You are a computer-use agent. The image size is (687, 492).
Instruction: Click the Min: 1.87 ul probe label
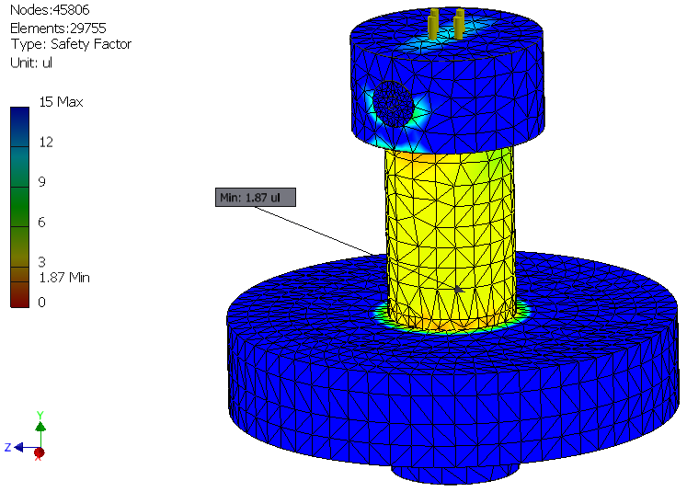(x=256, y=197)
